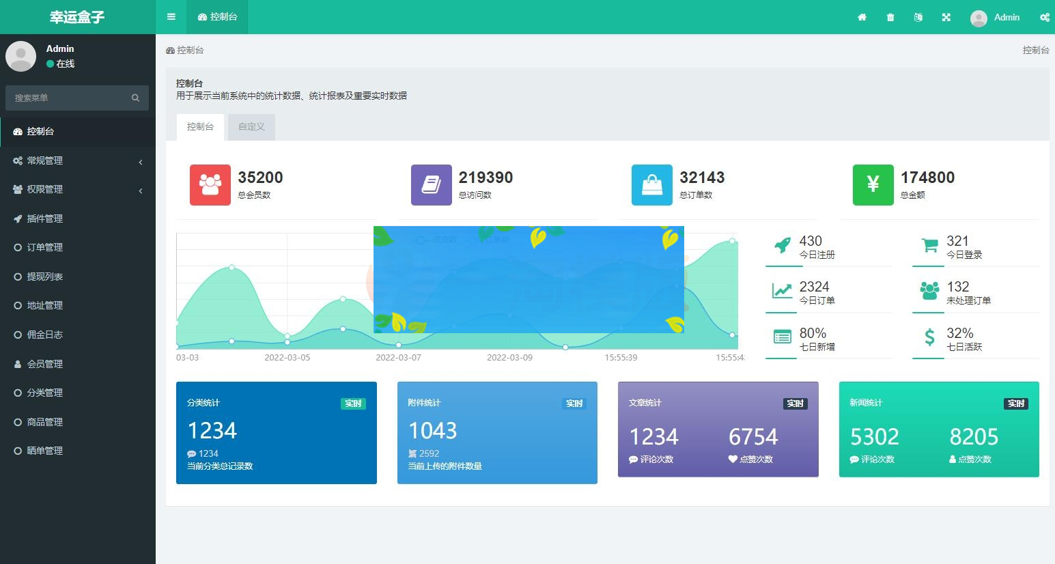This screenshot has height=564, width=1055.
Task: Open the Admin user dropdown in header
Action: (x=996, y=18)
